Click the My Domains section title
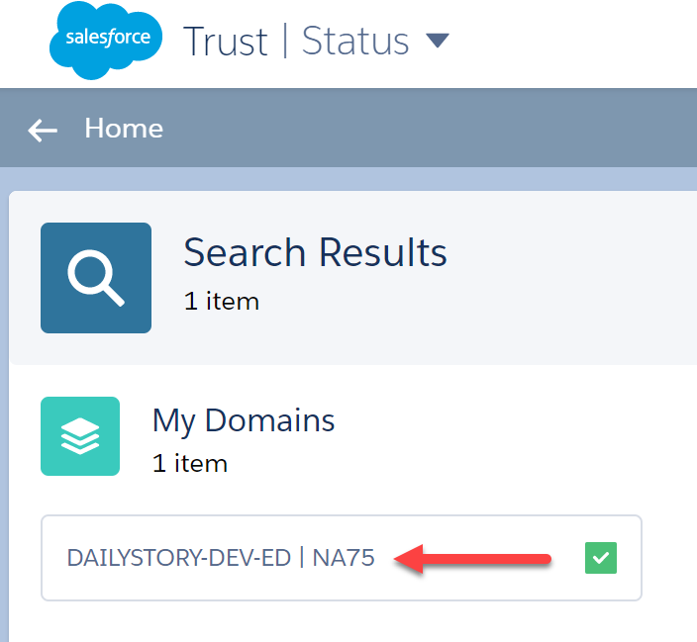The image size is (697, 642). 244,420
